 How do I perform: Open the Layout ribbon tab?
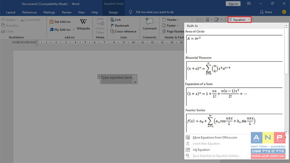11,12
